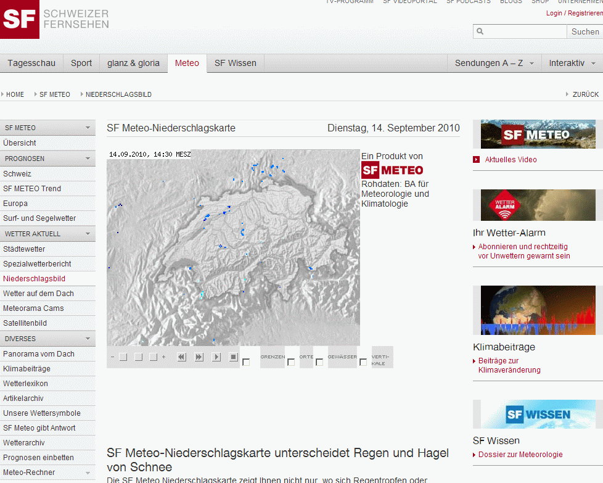The height and width of the screenshot is (483, 603).
Task: Stop the precipitation map animation
Action: (x=234, y=357)
